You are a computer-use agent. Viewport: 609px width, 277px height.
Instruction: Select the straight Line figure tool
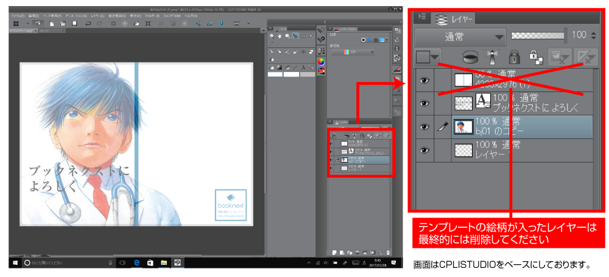click(295, 67)
